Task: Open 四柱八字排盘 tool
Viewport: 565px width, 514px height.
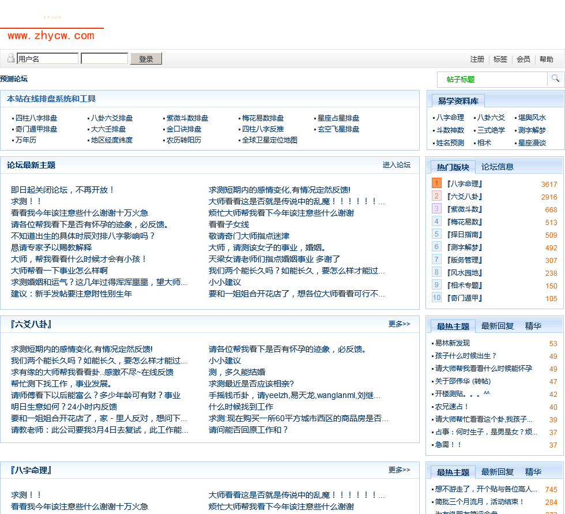Action: click(x=36, y=118)
